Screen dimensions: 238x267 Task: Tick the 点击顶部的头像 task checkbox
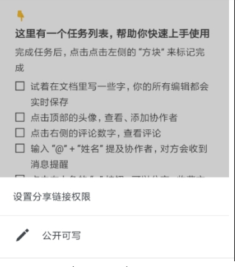coord(20,117)
